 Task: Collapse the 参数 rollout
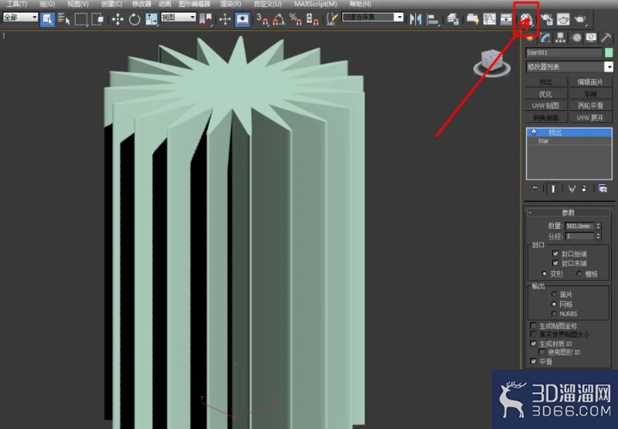pyautogui.click(x=568, y=212)
